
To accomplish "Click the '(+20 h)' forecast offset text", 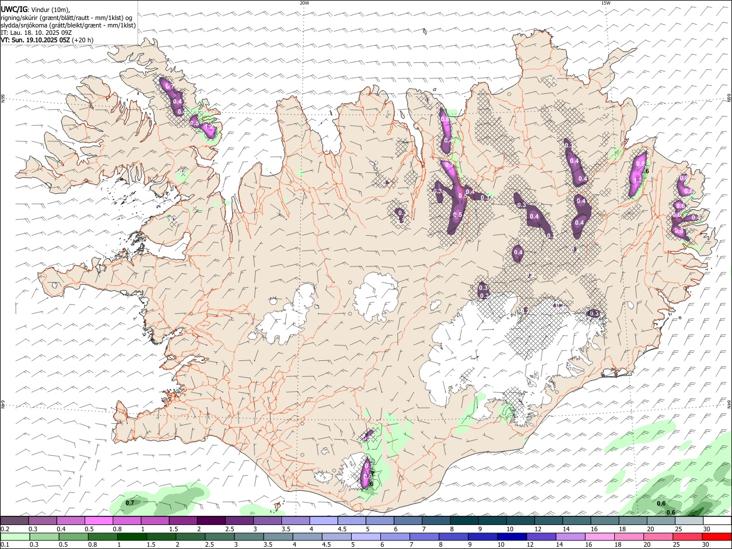I will tap(83, 40).
